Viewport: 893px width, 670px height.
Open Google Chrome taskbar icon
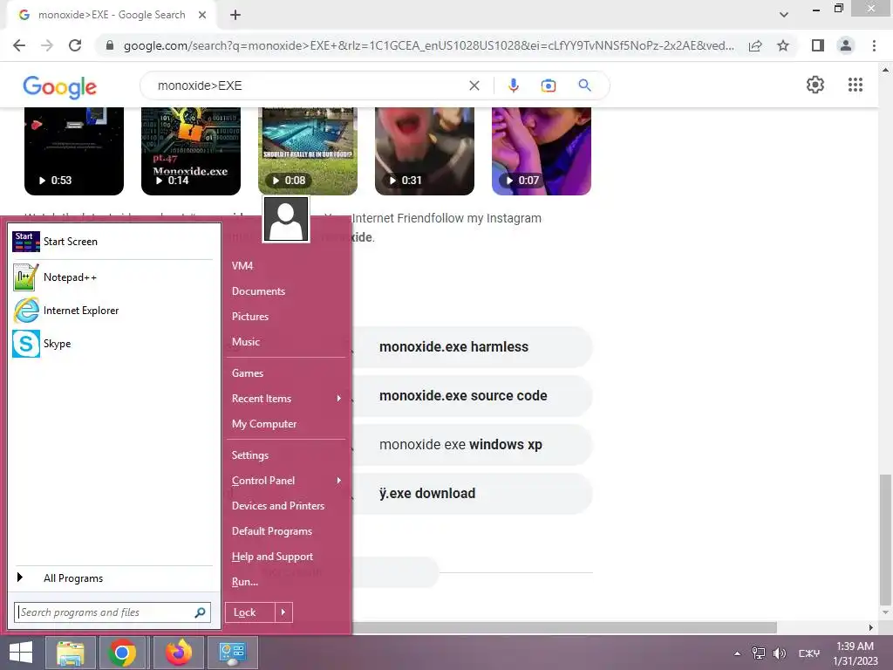(x=121, y=653)
